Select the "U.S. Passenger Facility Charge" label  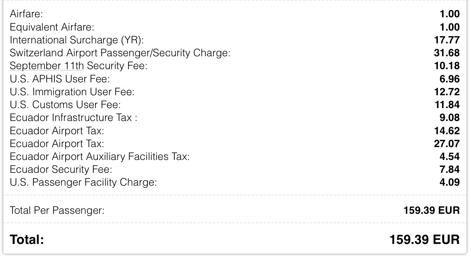tap(83, 182)
